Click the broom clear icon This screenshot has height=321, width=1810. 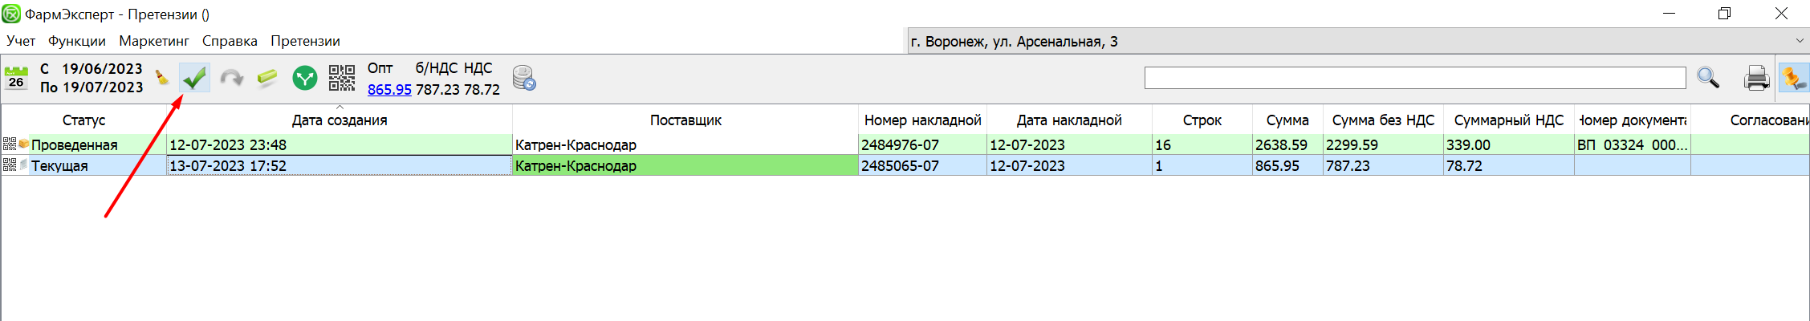pyautogui.click(x=162, y=78)
